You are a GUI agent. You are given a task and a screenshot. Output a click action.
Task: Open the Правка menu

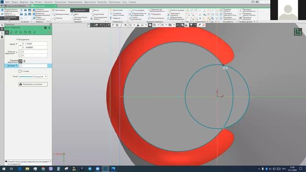(x=15, y=2)
